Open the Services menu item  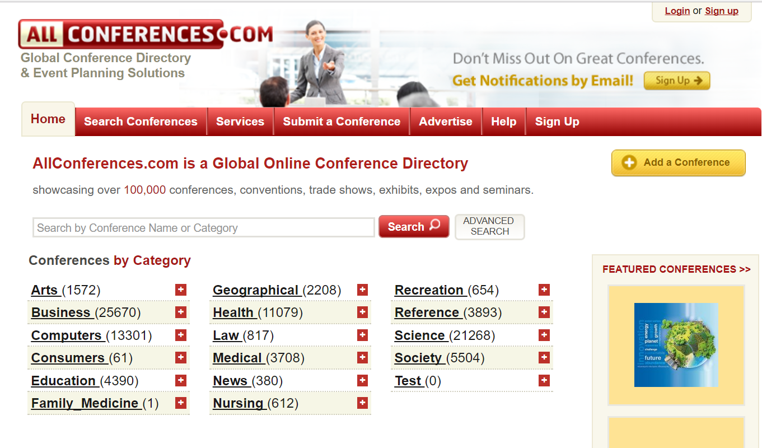(x=240, y=122)
